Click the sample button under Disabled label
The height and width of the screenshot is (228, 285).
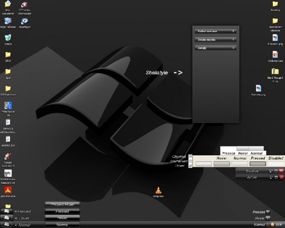point(276,164)
